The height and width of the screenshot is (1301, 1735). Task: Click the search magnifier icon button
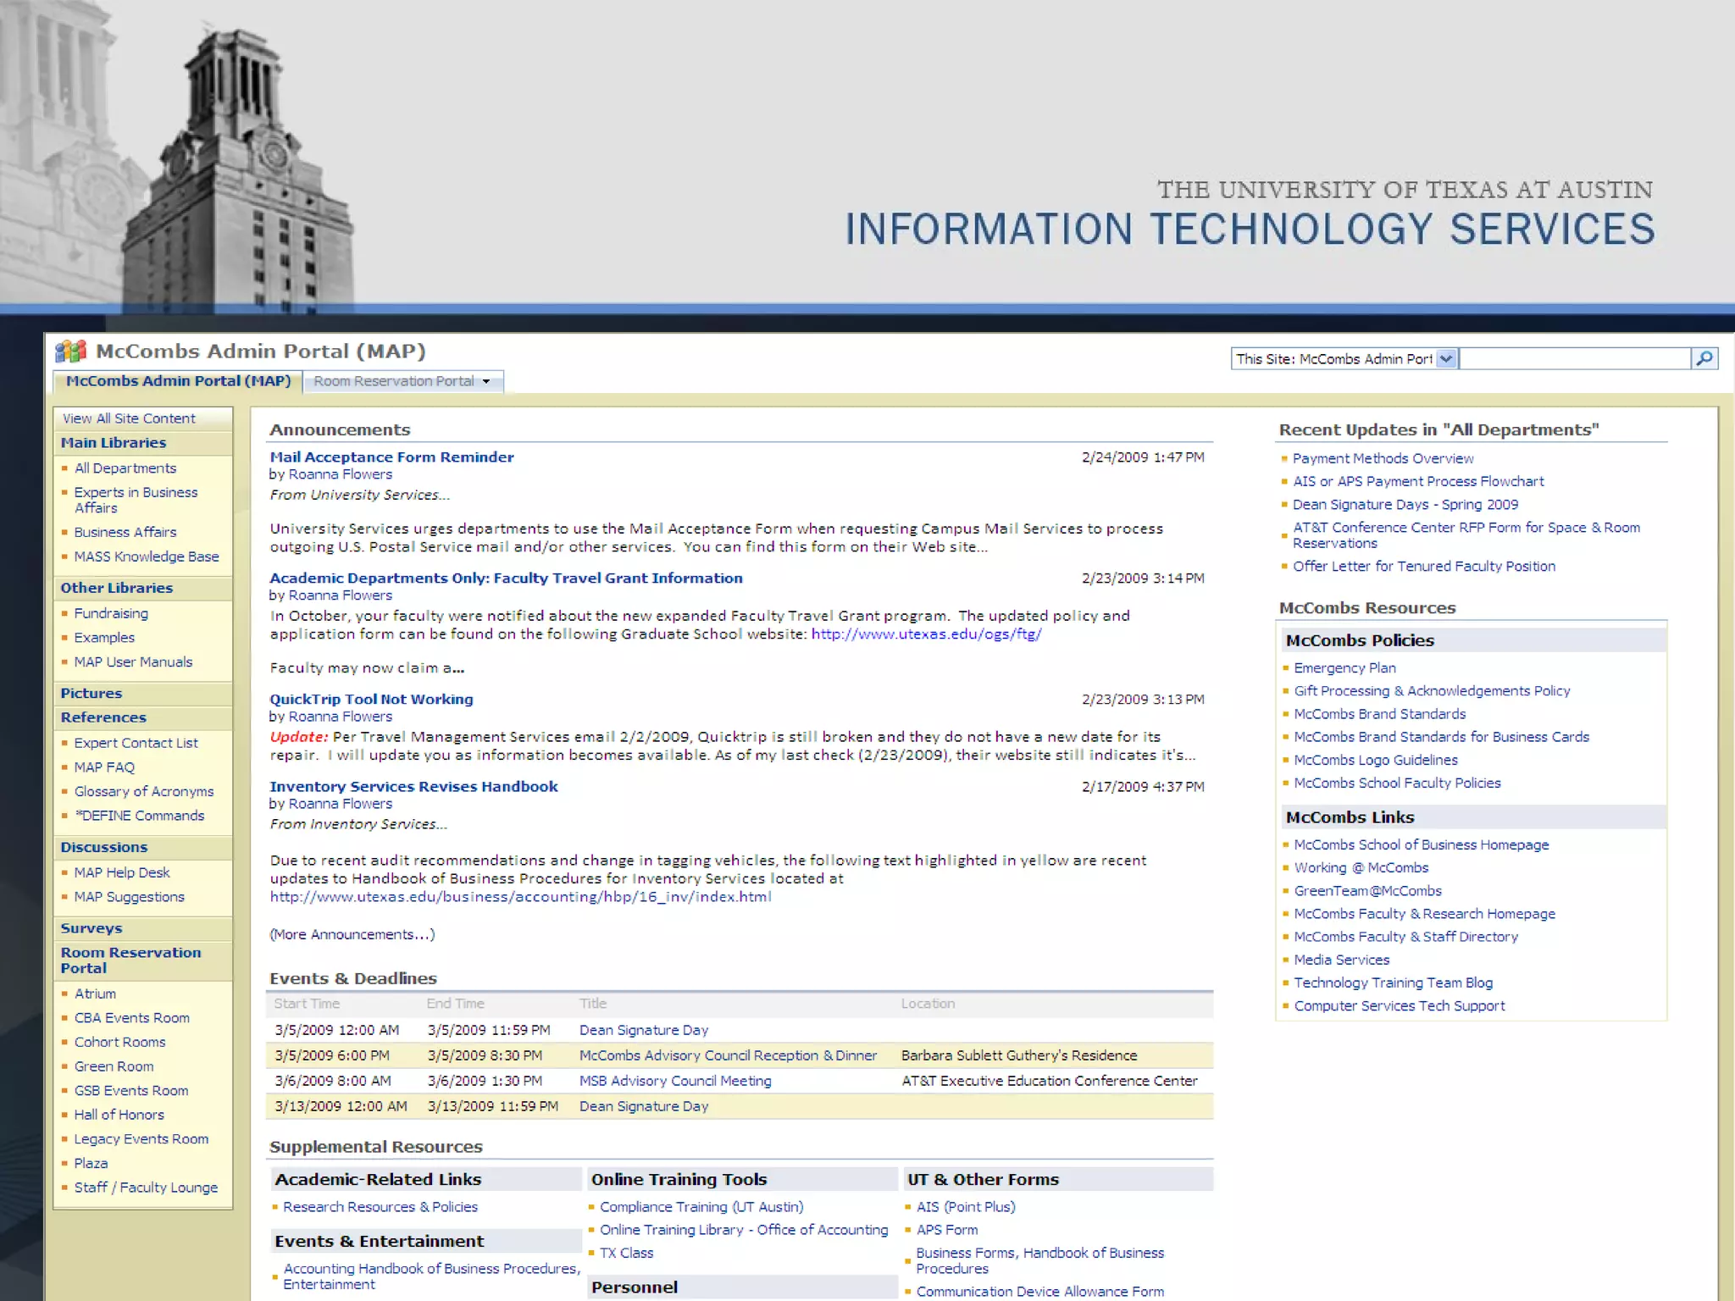(1705, 358)
